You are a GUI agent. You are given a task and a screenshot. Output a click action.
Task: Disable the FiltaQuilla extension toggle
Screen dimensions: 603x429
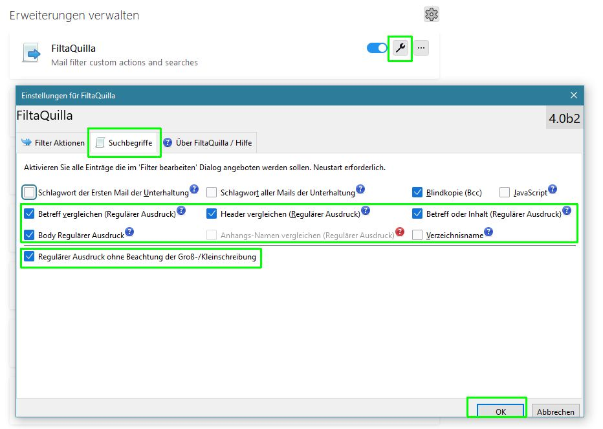(377, 48)
